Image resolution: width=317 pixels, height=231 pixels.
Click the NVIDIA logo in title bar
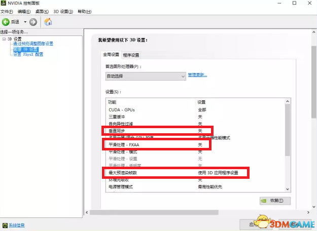point(3,3)
